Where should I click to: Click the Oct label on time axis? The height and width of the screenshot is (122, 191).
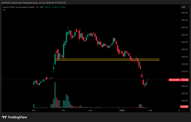pyautogui.click(x=34, y=110)
